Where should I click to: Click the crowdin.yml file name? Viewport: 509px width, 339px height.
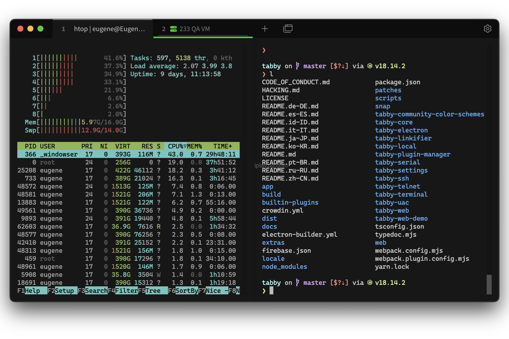283,210
